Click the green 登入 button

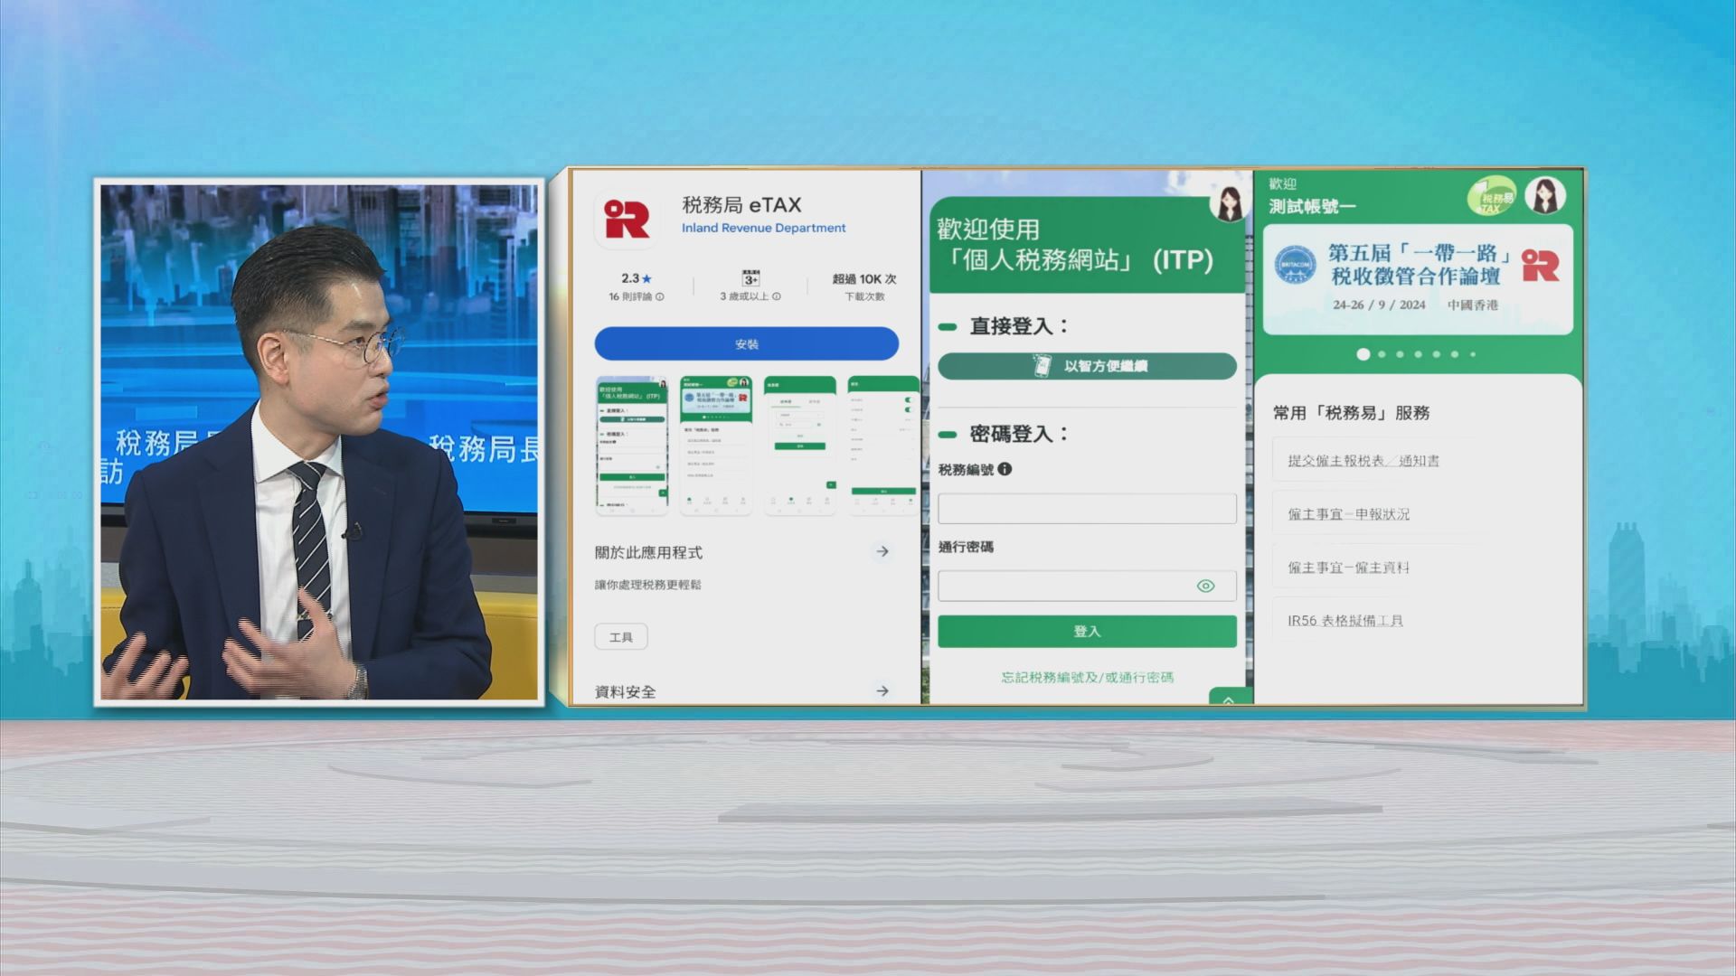[1087, 632]
